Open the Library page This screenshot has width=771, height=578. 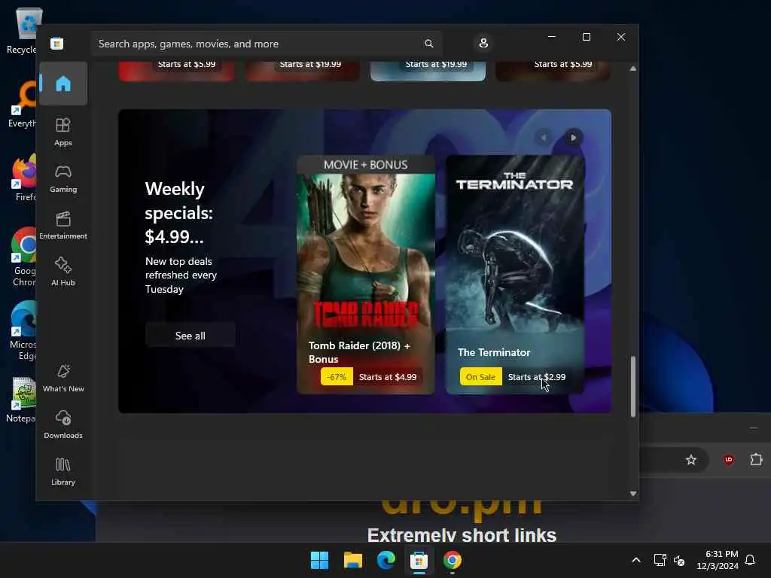tap(63, 471)
